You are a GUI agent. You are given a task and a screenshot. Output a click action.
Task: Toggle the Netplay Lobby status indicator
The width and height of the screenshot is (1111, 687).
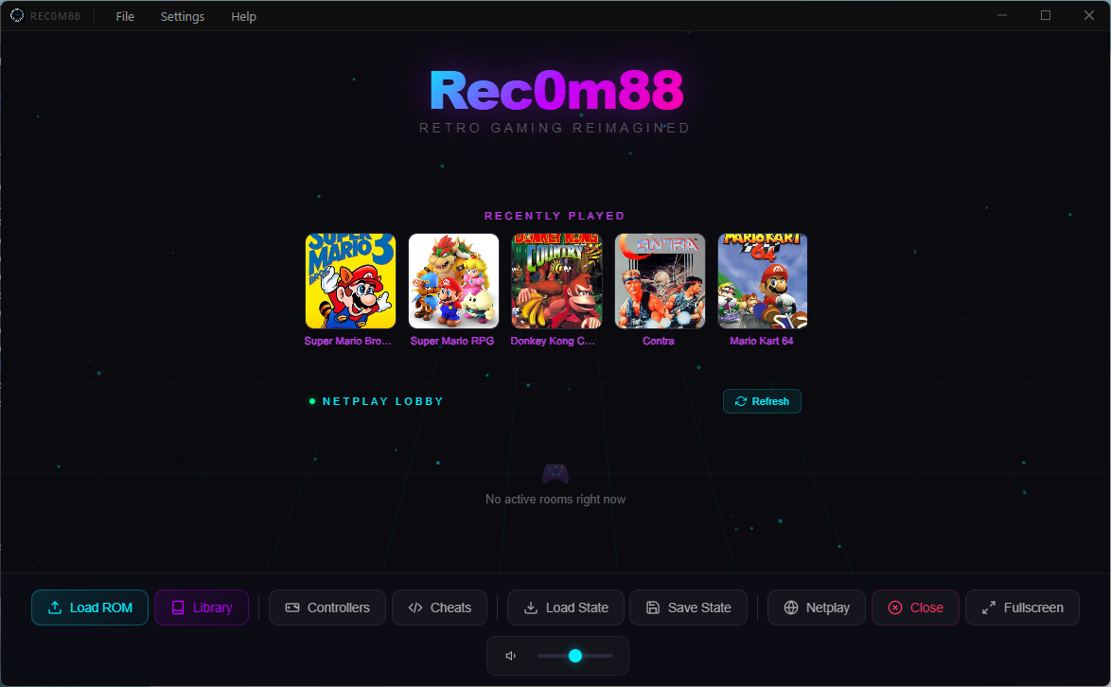[x=312, y=400]
